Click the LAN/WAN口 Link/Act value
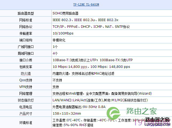Image resolution: width=172 pixels, height=128 pixels. (x=100, y=100)
